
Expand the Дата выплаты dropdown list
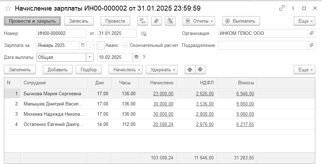tap(90, 57)
